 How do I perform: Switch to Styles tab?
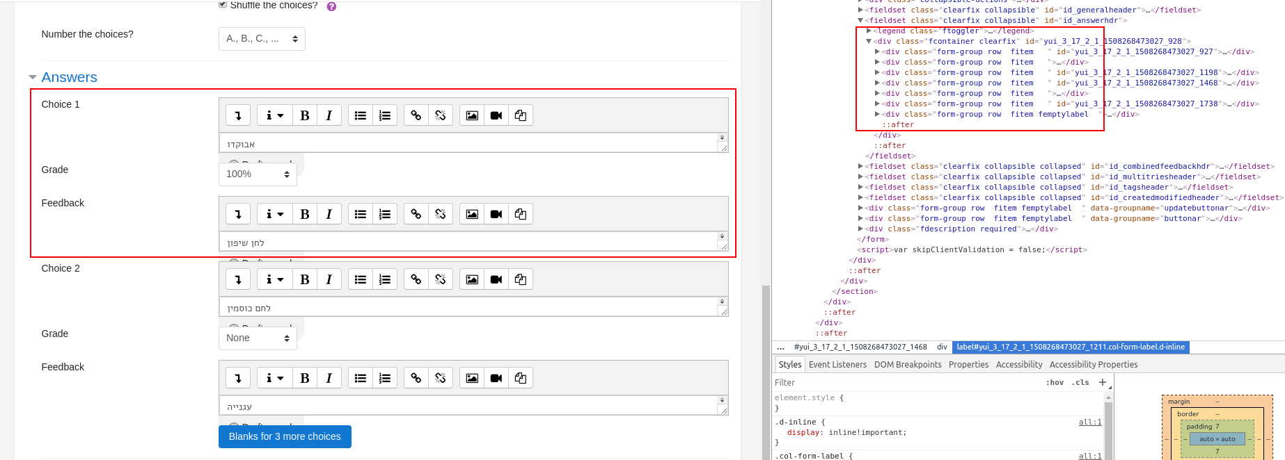(790, 364)
